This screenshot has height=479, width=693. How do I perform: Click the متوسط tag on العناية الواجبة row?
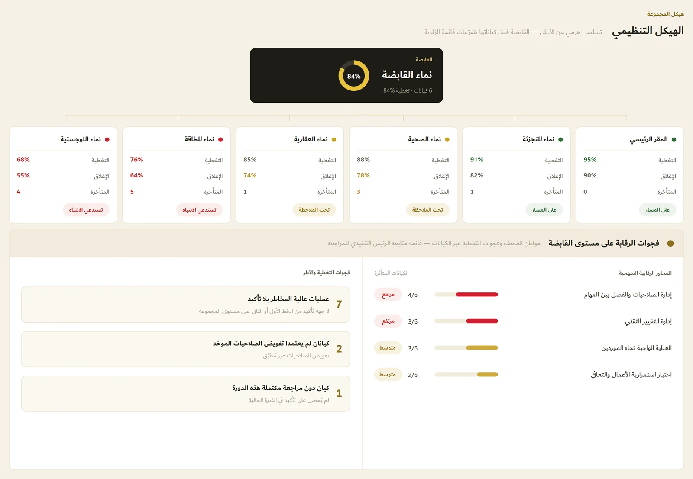pyautogui.click(x=388, y=348)
